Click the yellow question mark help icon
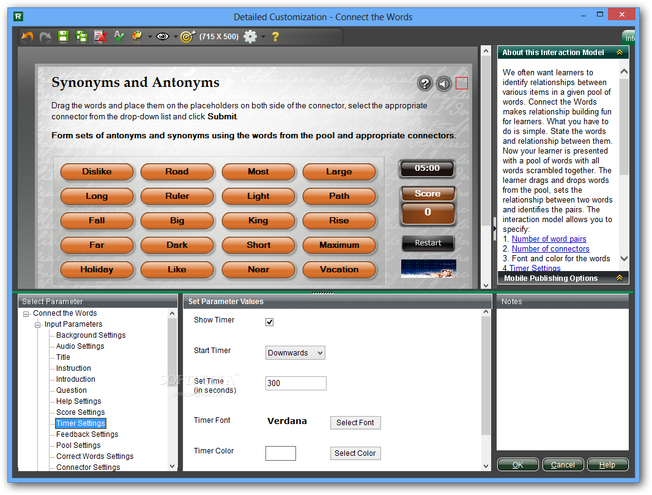Viewport: 652px width, 495px height. [275, 37]
